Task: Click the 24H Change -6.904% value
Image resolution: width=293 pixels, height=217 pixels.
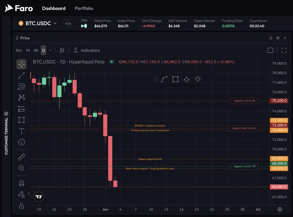Action: pyautogui.click(x=149, y=26)
